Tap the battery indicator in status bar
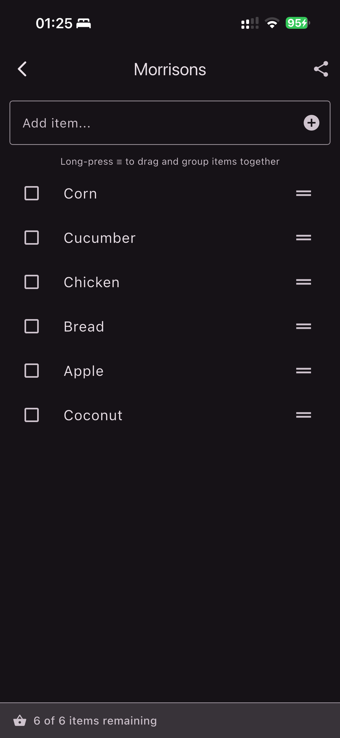 298,23
